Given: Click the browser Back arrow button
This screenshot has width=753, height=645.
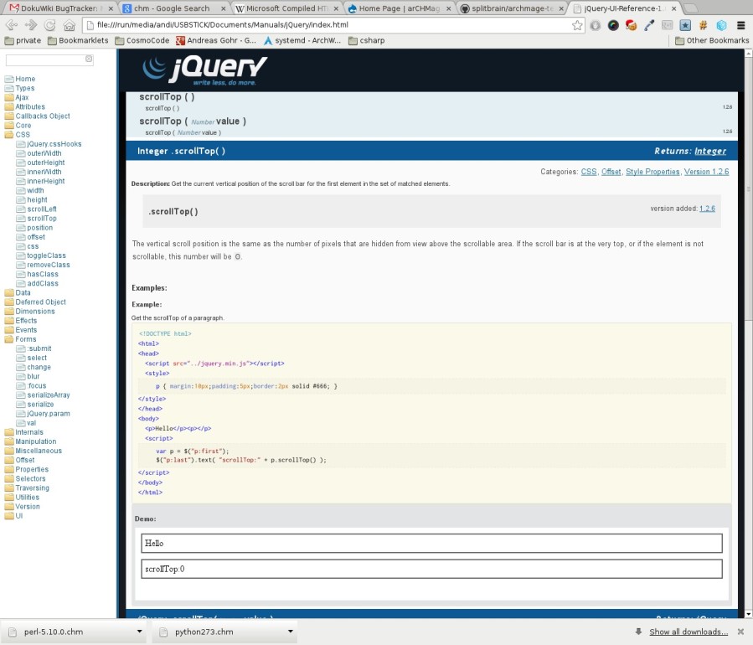Looking at the screenshot, I should click(x=12, y=25).
